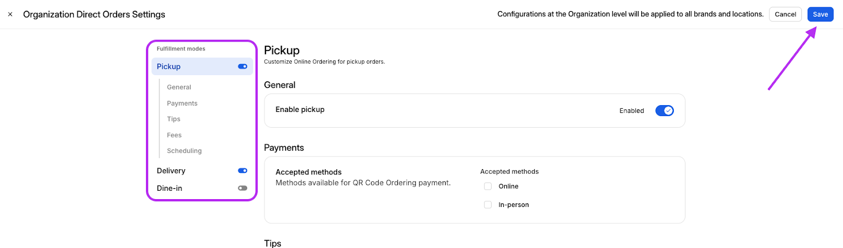Viewport: 843px width, 248px height.
Task: Go to the Fees subsection link
Action: pos(174,135)
